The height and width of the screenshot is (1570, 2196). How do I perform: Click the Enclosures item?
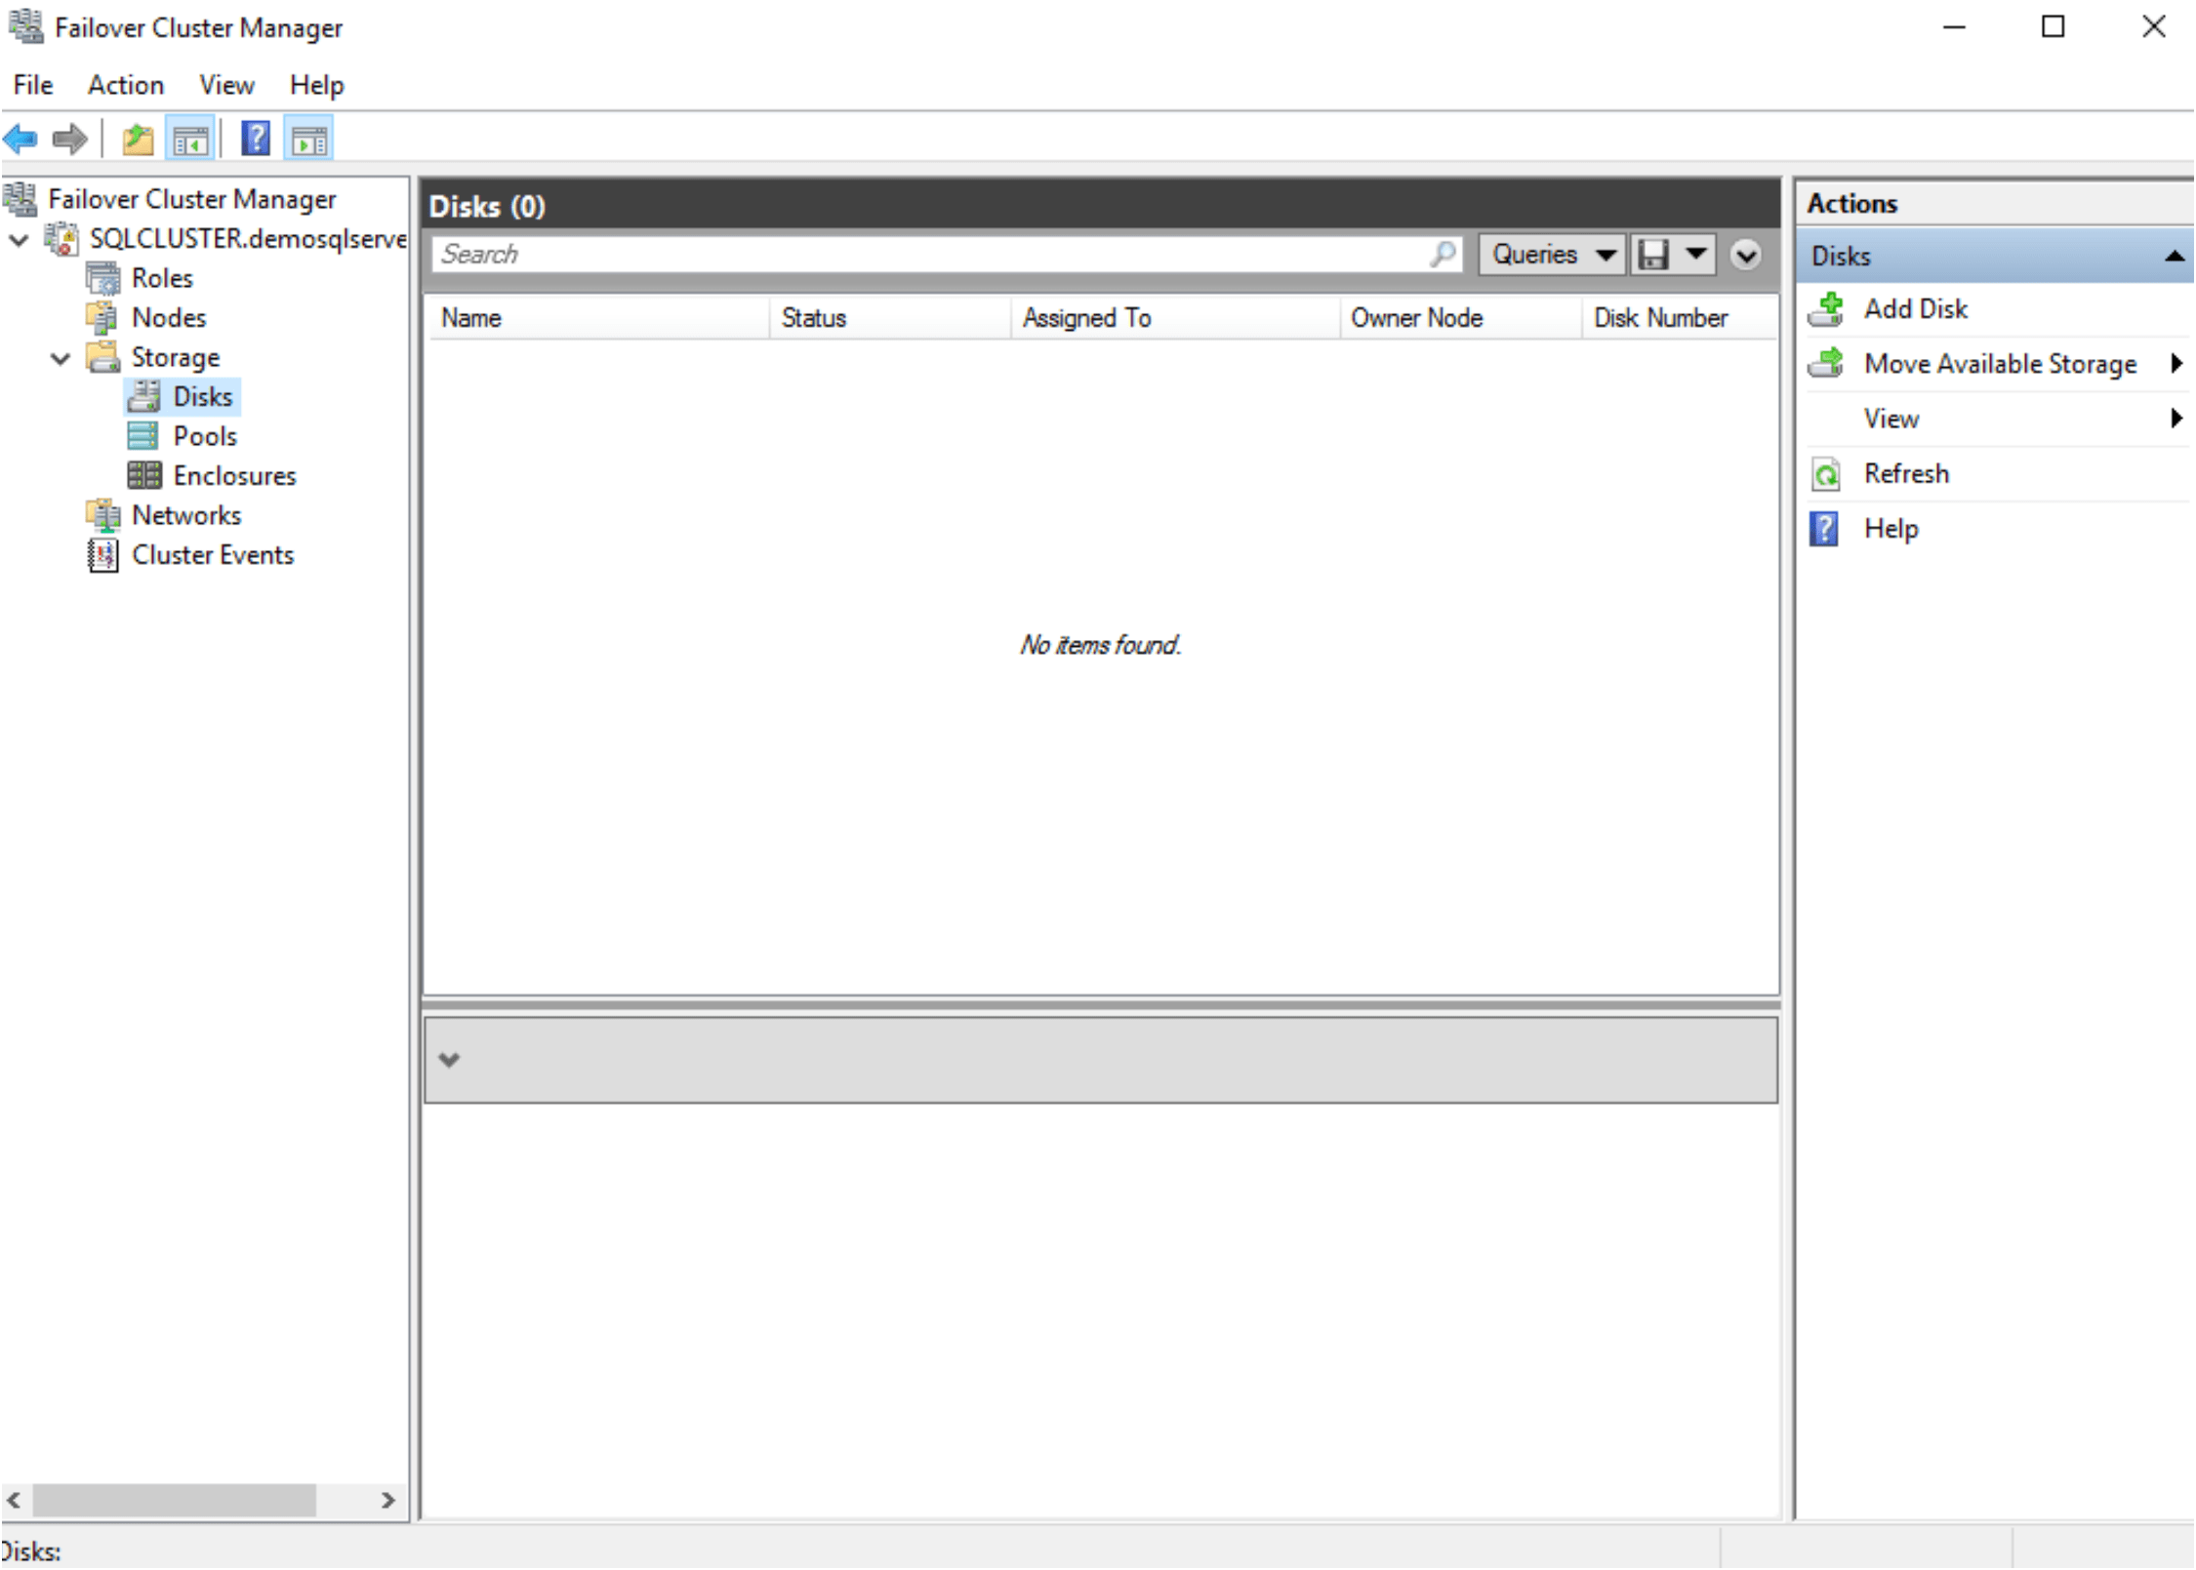pyautogui.click(x=235, y=475)
